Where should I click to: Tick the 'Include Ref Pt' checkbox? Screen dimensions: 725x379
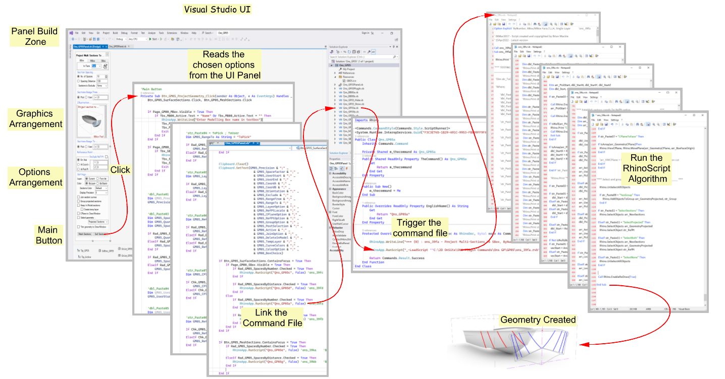click(106, 157)
